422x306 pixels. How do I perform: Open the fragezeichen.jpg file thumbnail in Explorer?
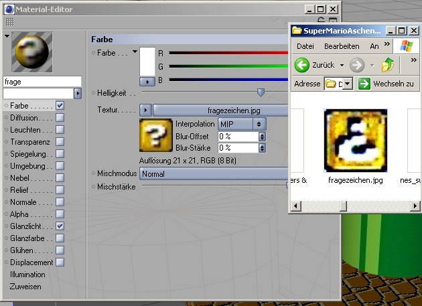point(355,141)
